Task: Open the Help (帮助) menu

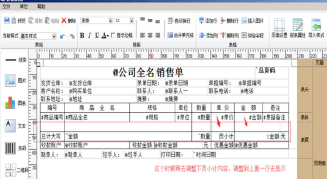Action: [x=41, y=7]
